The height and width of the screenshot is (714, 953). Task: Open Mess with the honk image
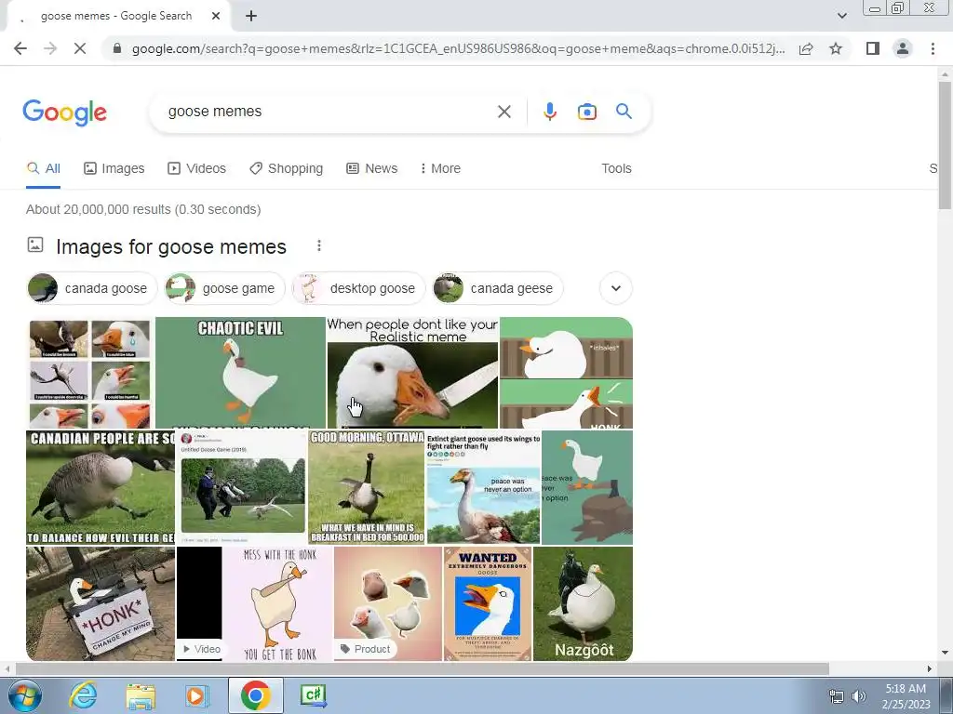[278, 603]
